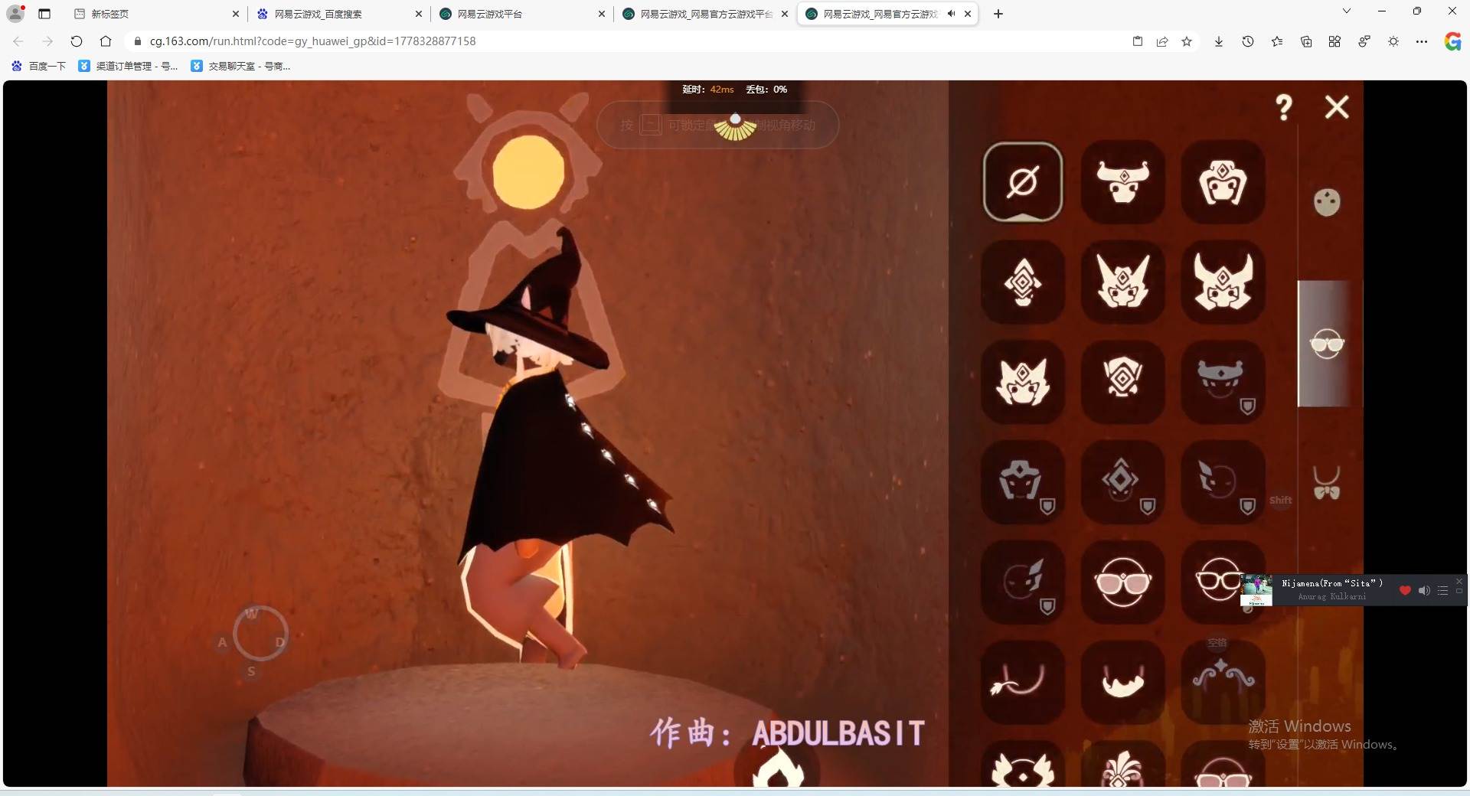Open the browser history panel
Screen dimensions: 1470x796
(1248, 41)
